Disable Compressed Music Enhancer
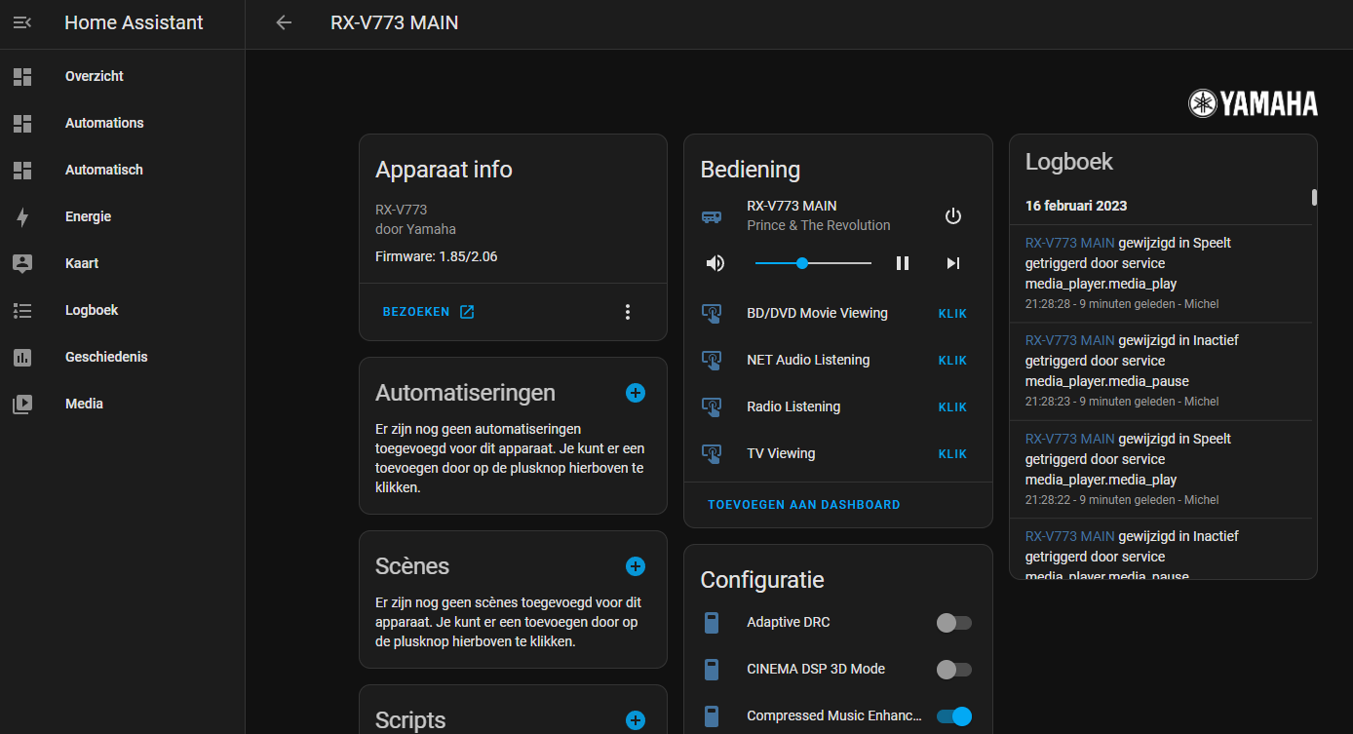This screenshot has width=1353, height=734. (953, 715)
